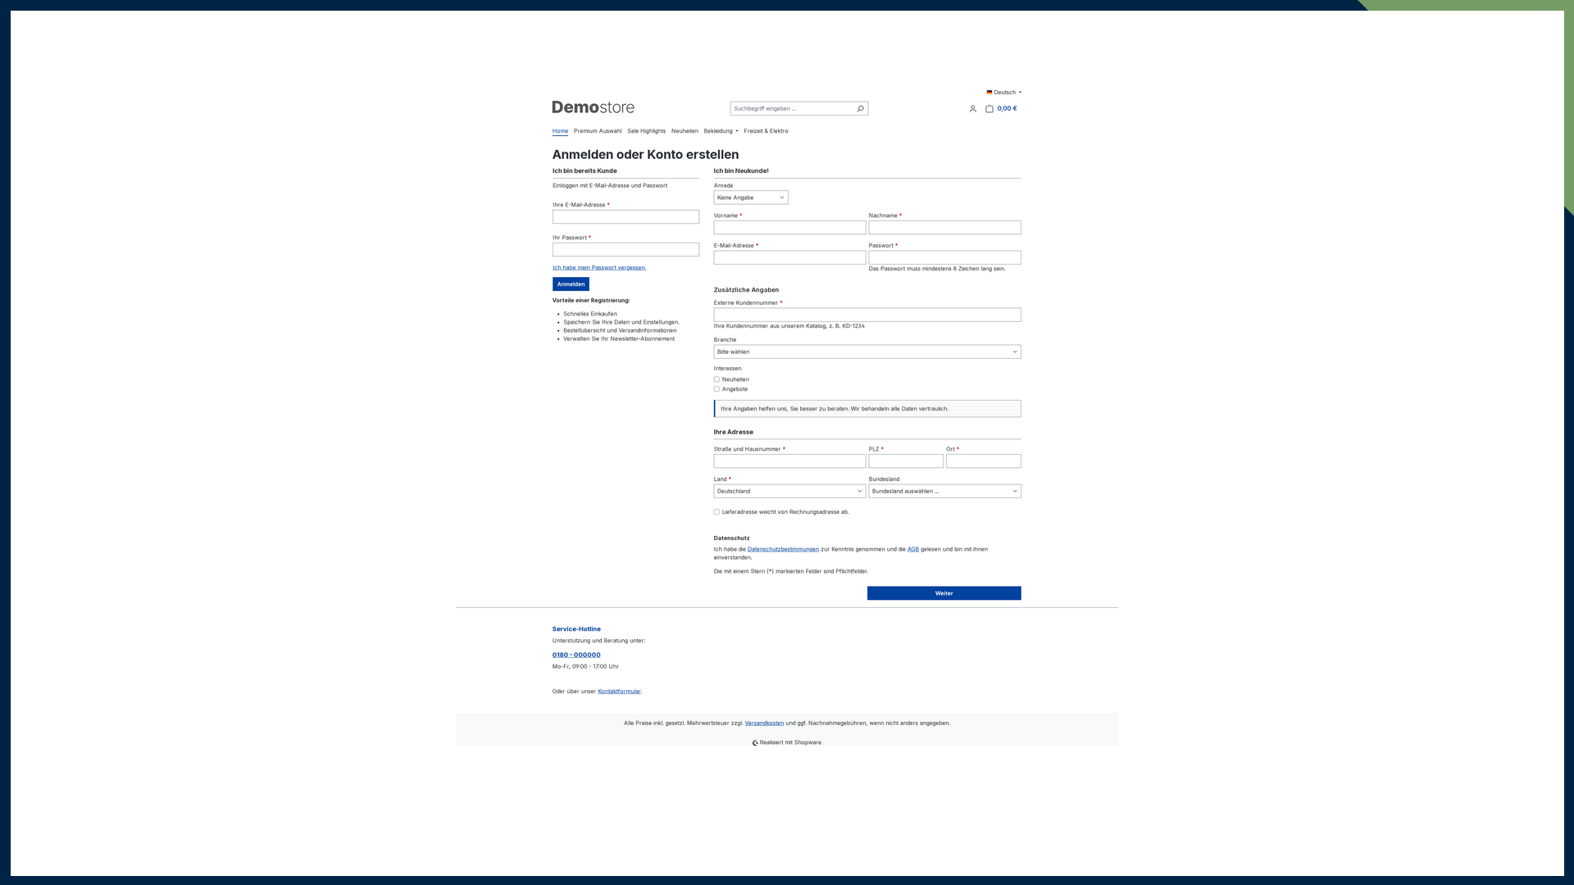Open the Land country dropdown
Image resolution: width=1574 pixels, height=885 pixels.
click(789, 491)
